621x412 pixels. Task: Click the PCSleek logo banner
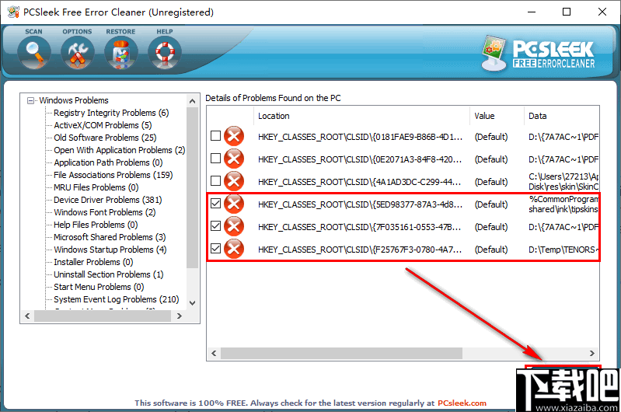click(539, 54)
